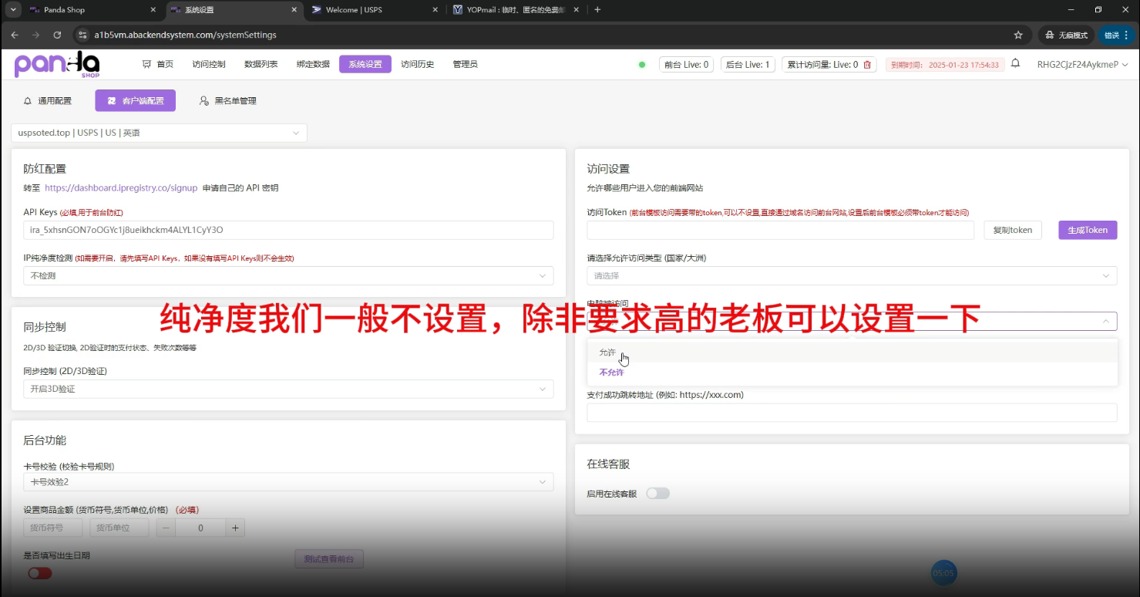
Task: Close the Panda Shop browser tab
Action: click(x=153, y=10)
